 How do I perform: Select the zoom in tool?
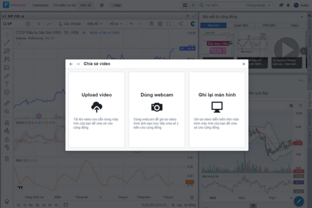tap(7, 111)
